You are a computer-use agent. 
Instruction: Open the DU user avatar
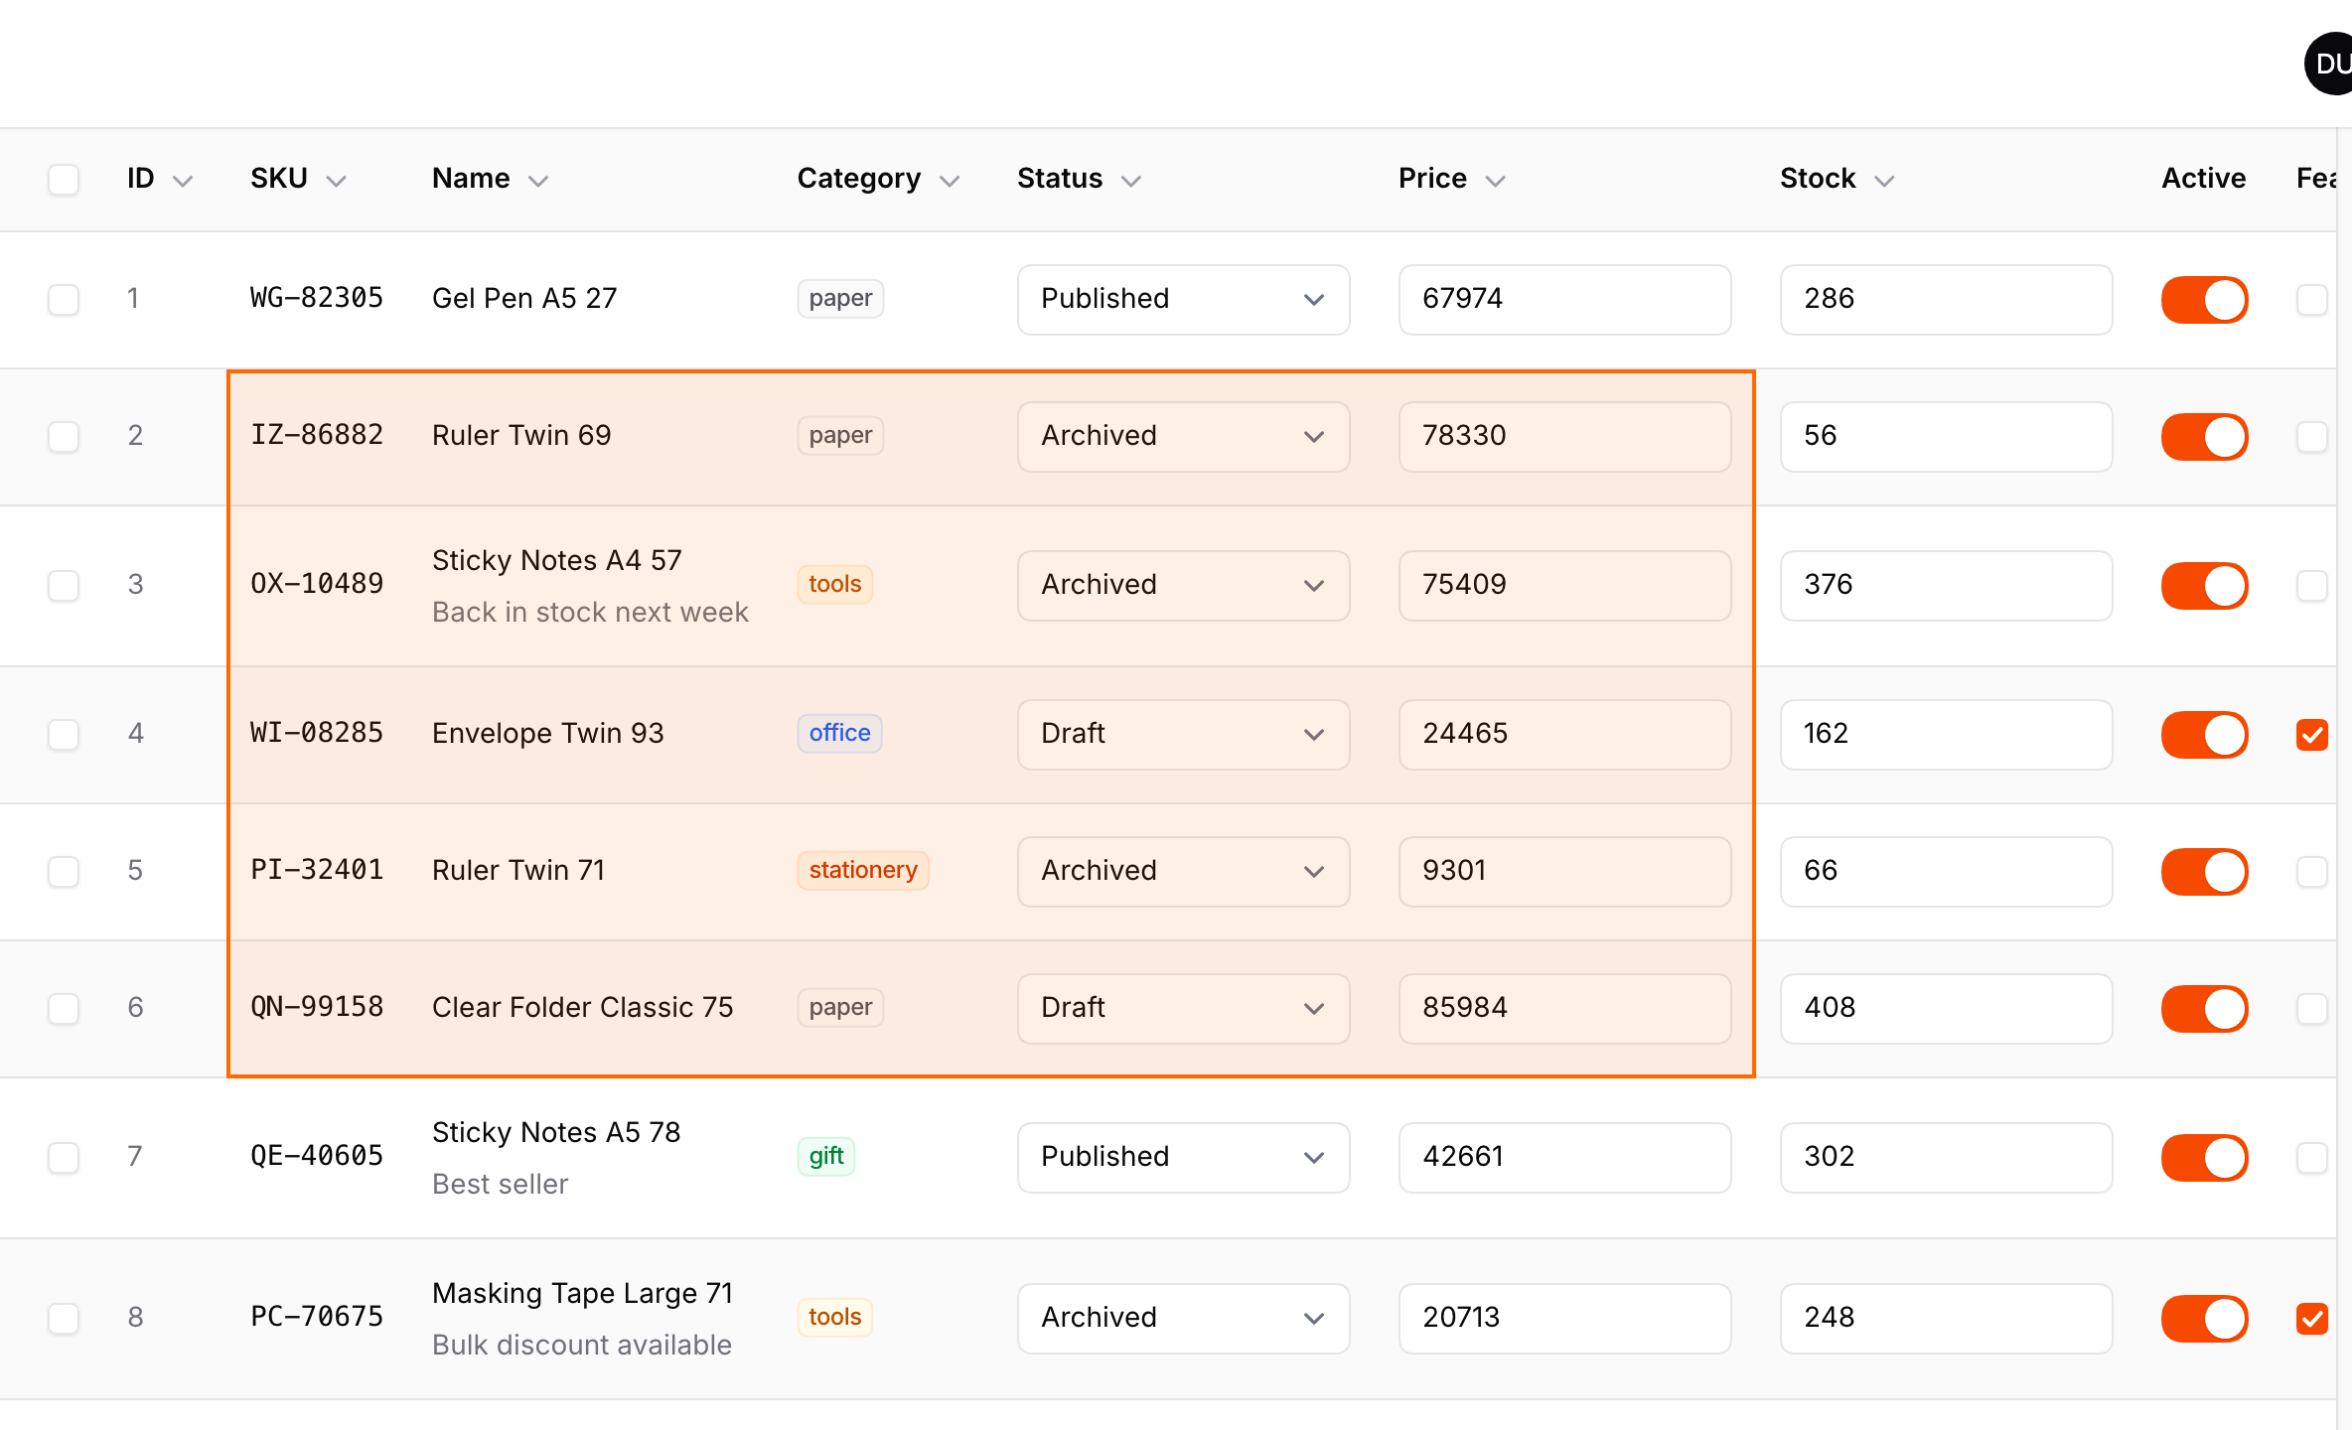pyautogui.click(x=2330, y=64)
